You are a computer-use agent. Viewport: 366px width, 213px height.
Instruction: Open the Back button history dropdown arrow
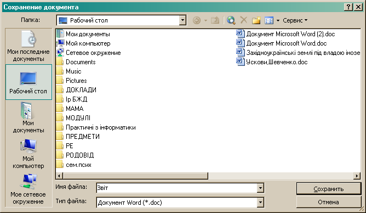(x=205, y=20)
